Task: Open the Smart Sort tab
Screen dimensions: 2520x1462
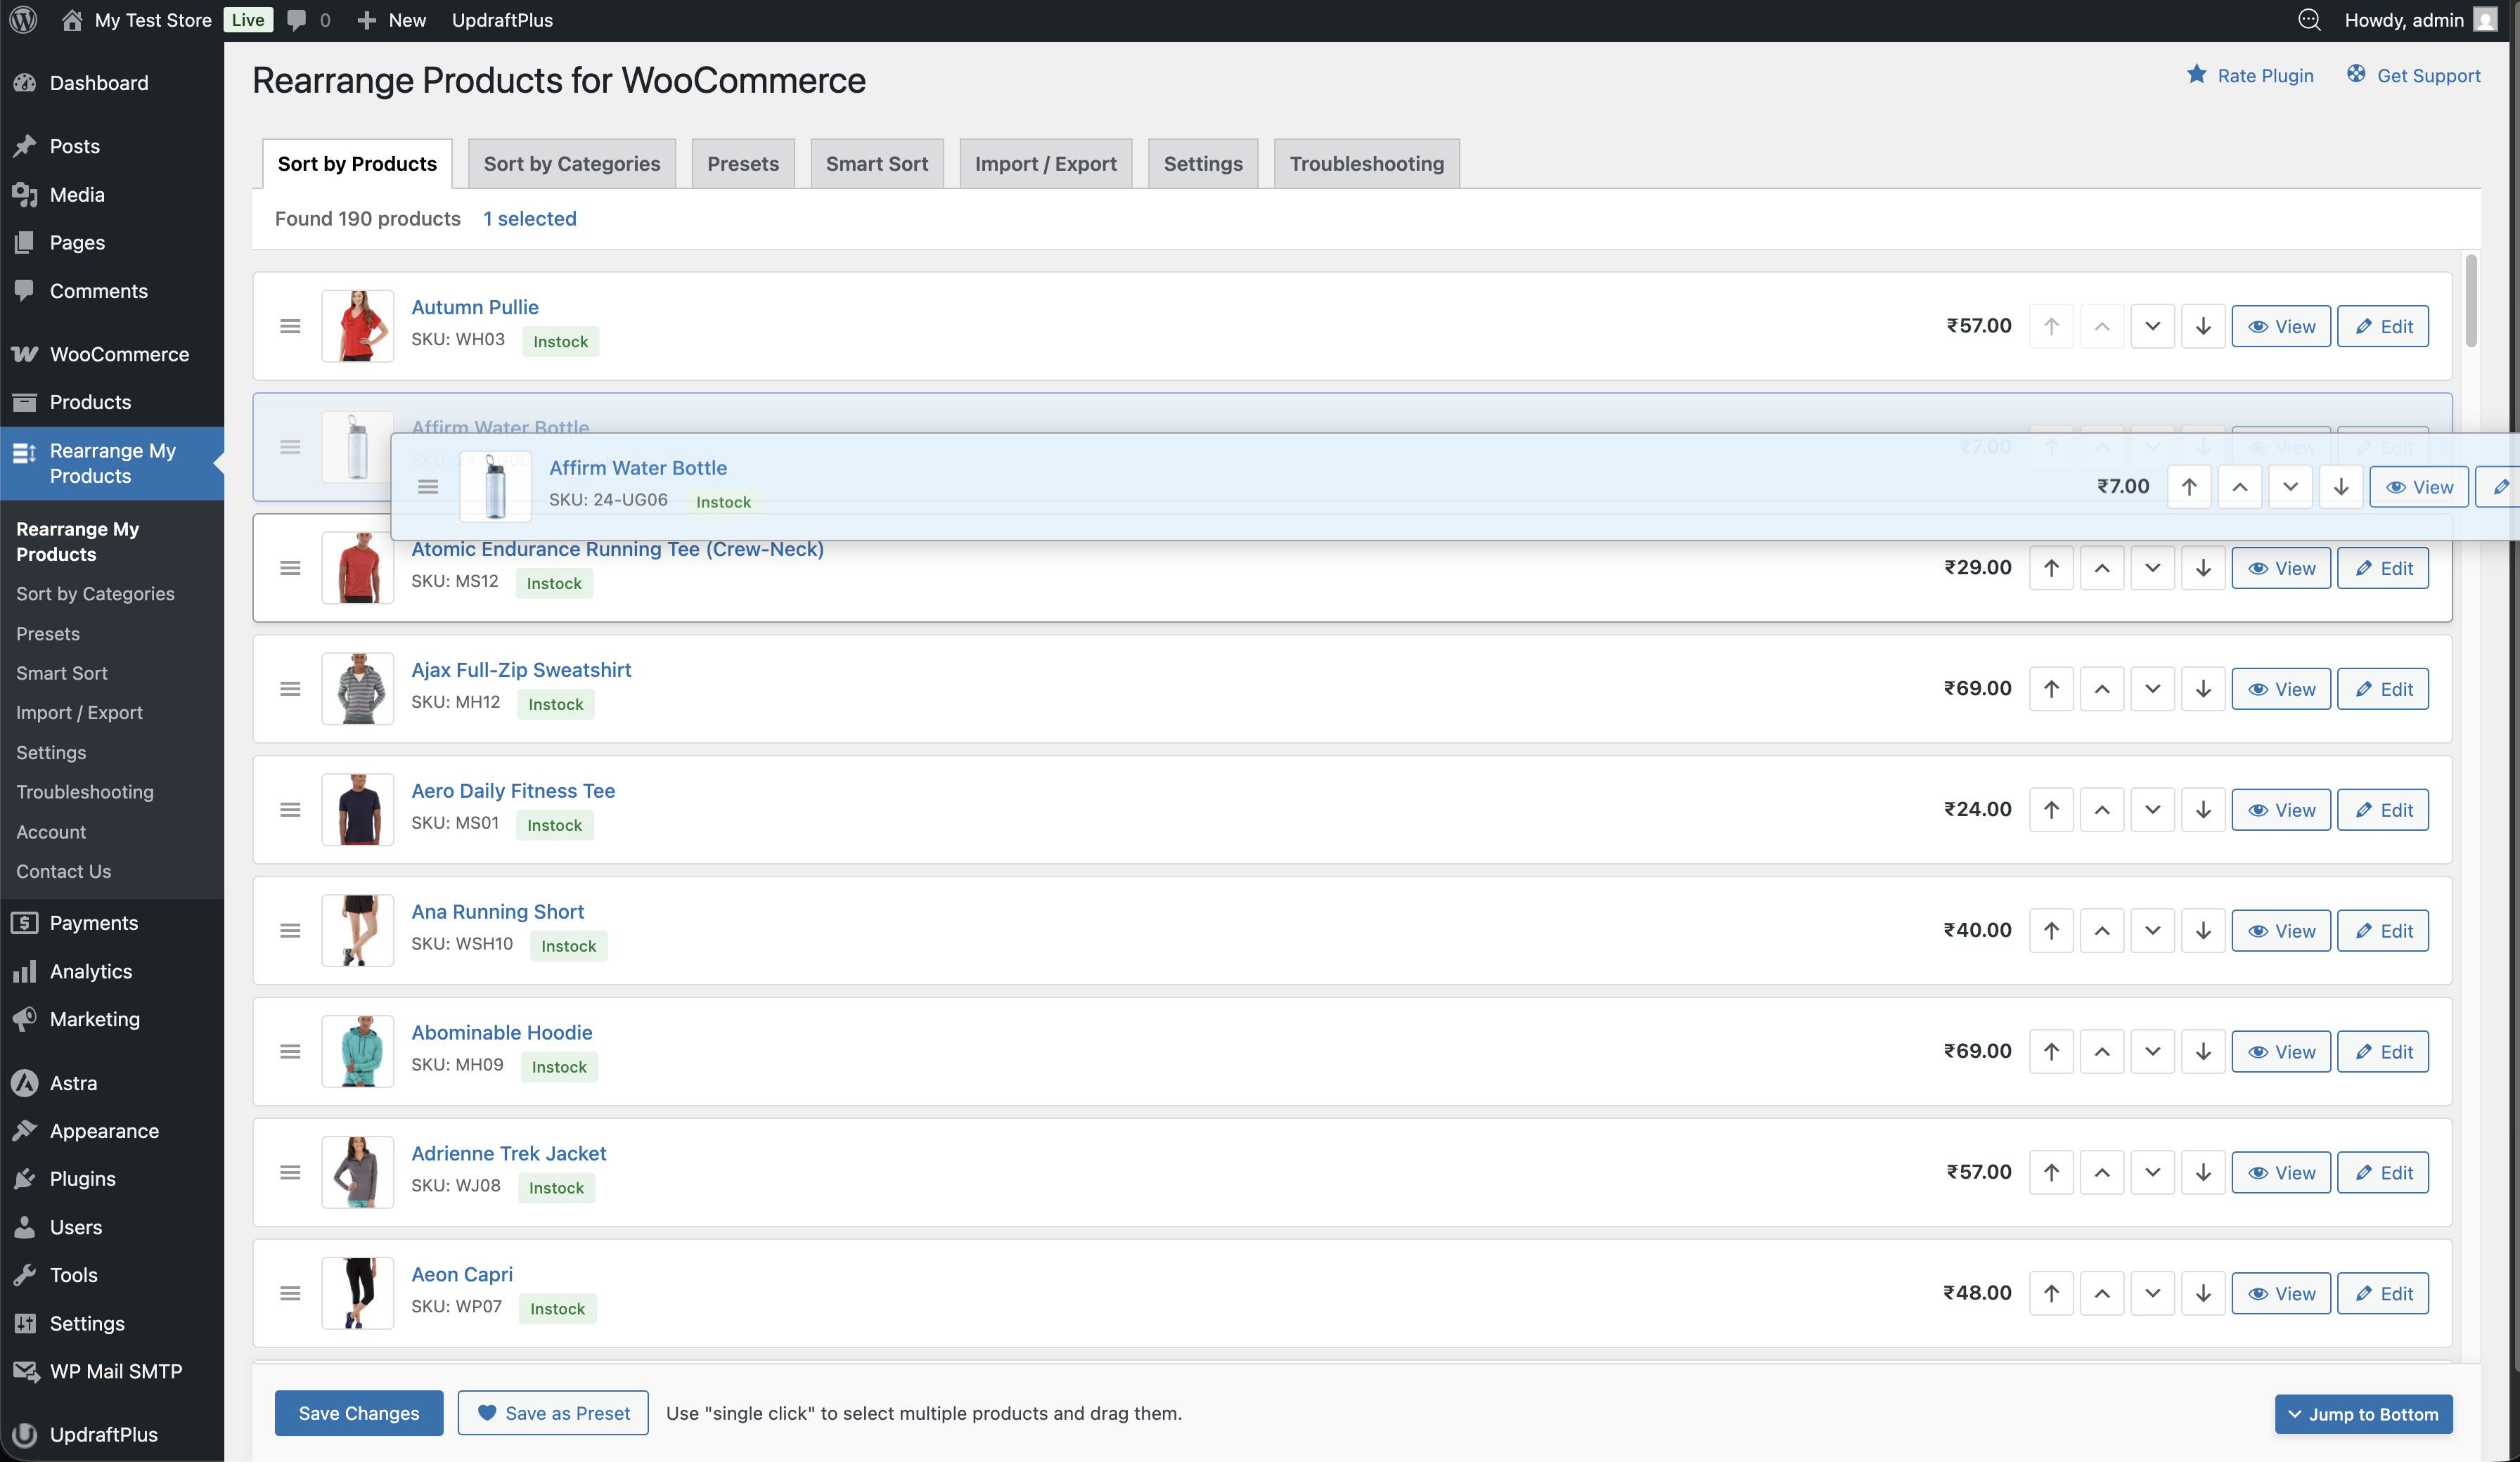Action: click(877, 164)
